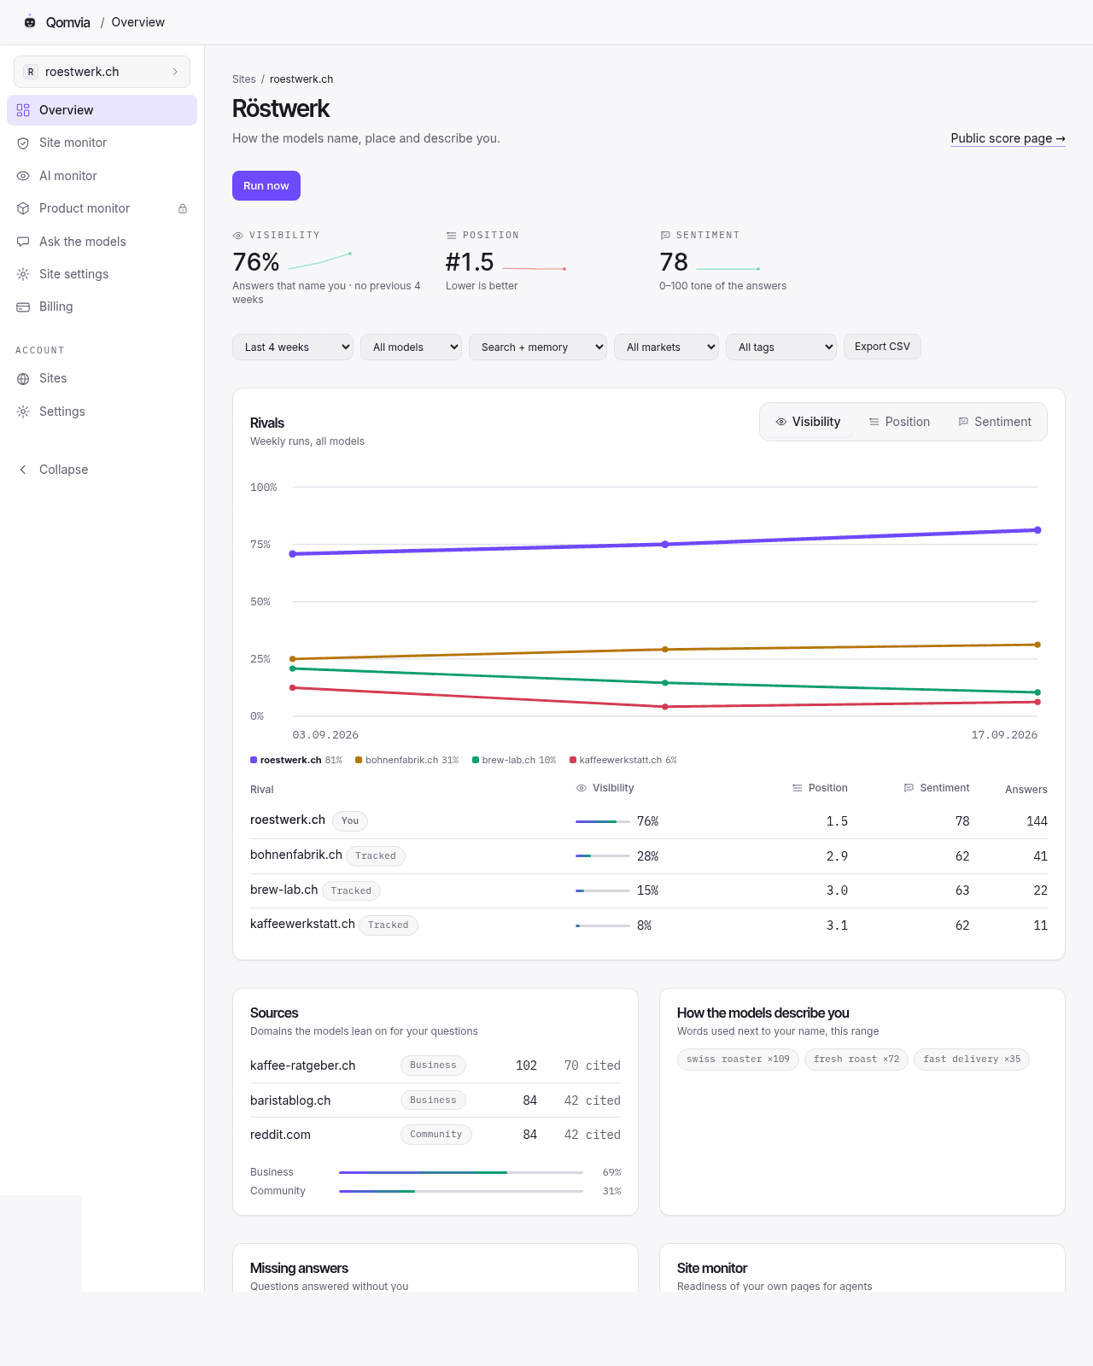
Task: Click the lock icon beside Product monitor
Action: (183, 208)
